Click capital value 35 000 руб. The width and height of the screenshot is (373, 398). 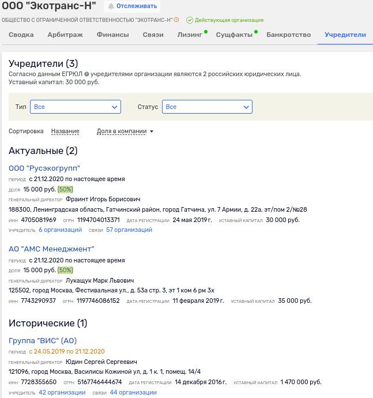point(295,301)
